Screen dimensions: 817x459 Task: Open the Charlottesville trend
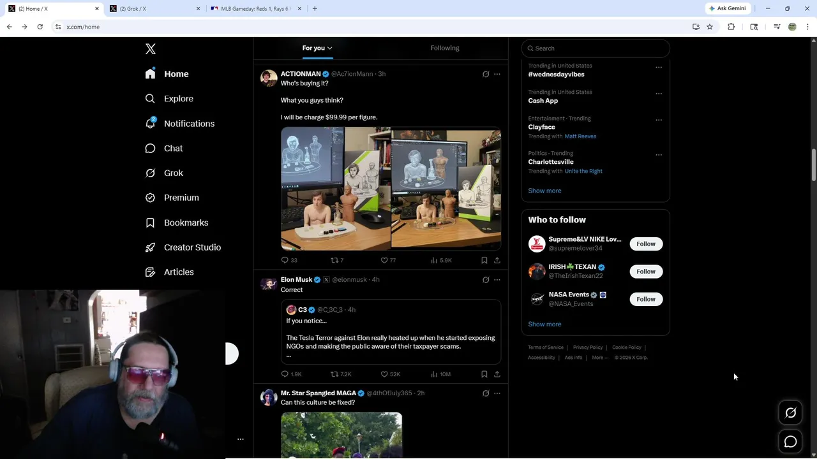pos(551,162)
